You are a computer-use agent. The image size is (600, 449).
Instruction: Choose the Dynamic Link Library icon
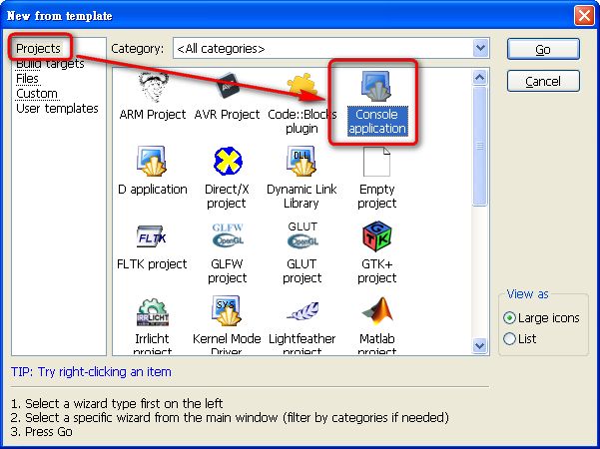pos(301,161)
